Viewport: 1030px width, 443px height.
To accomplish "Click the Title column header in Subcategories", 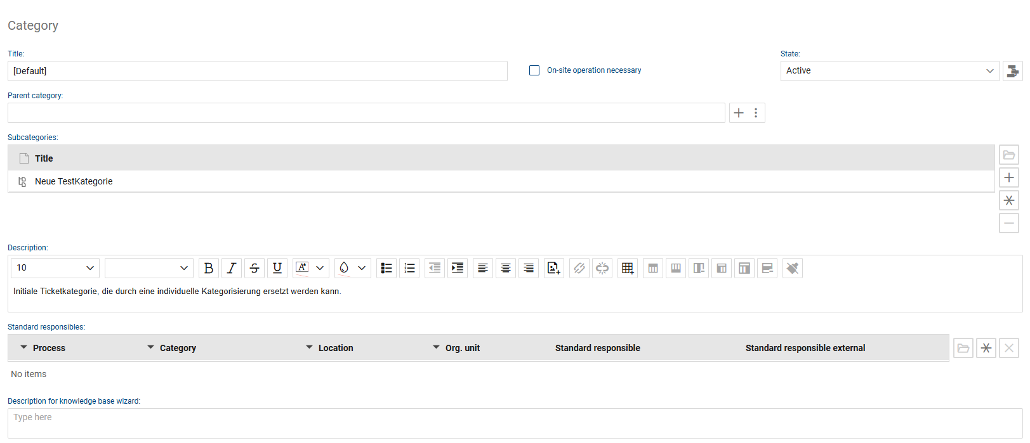I will [44, 158].
